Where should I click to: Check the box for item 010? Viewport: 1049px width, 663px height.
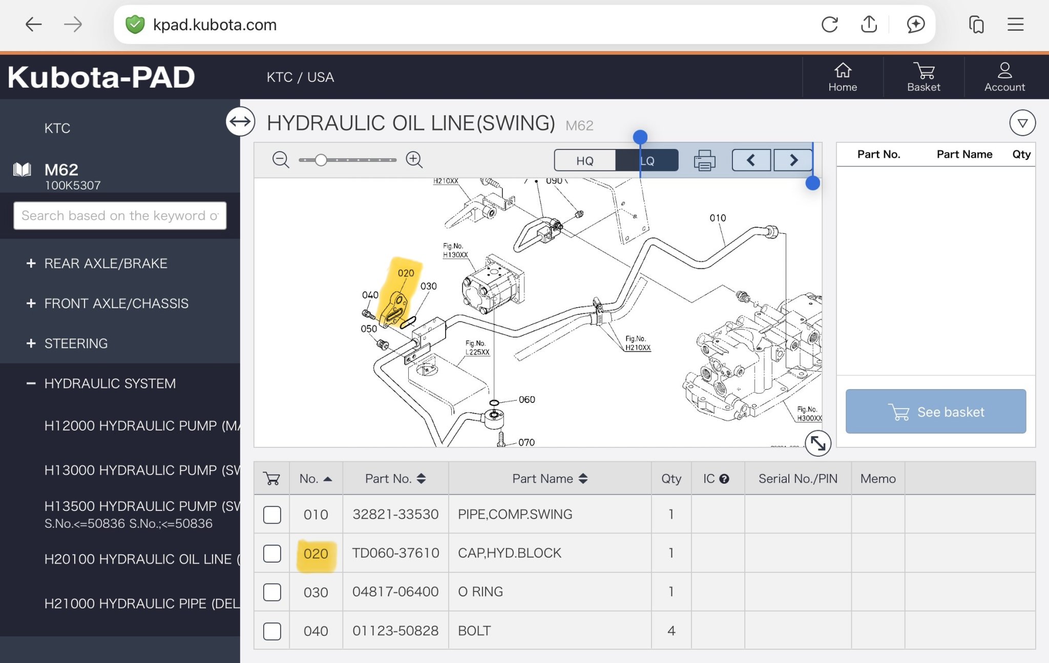click(x=272, y=515)
